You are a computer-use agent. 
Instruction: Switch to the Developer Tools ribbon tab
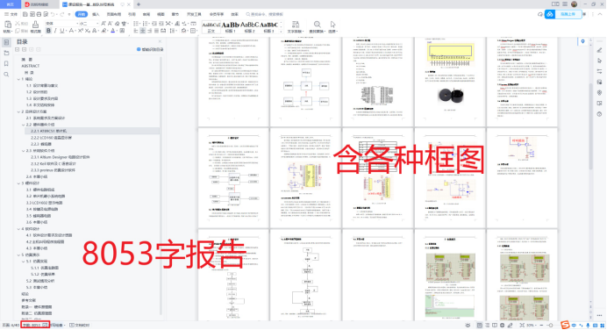pos(194,14)
